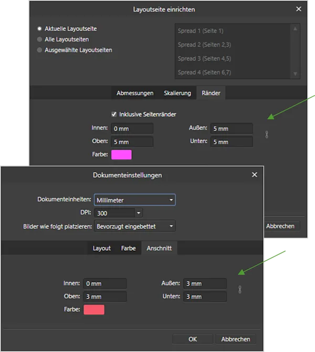
Task: Click the link icon beside bleed fields
Action: [x=240, y=290]
